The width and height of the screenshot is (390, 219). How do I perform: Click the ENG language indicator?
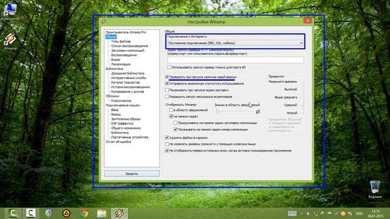click(360, 214)
